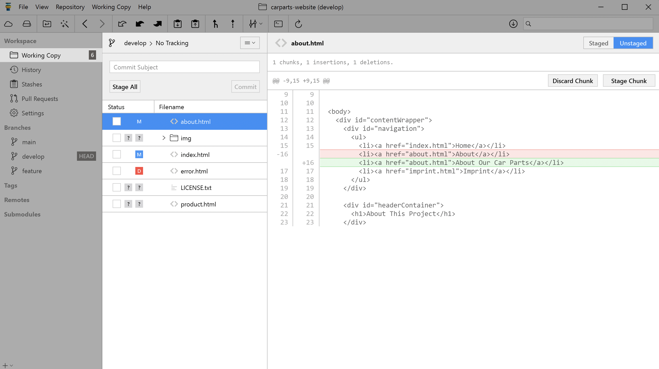Click the cloud services toolbar icon

tap(9, 24)
